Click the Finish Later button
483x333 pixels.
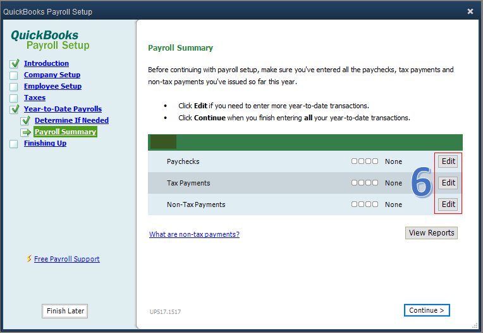[x=65, y=311]
